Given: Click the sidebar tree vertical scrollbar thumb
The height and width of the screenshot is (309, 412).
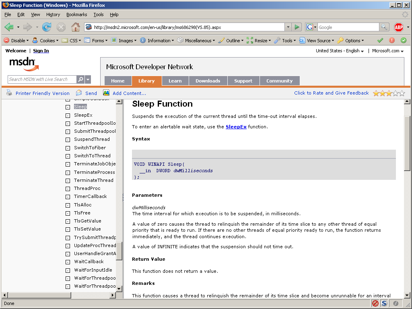Looking at the screenshot, I should [x=119, y=251].
